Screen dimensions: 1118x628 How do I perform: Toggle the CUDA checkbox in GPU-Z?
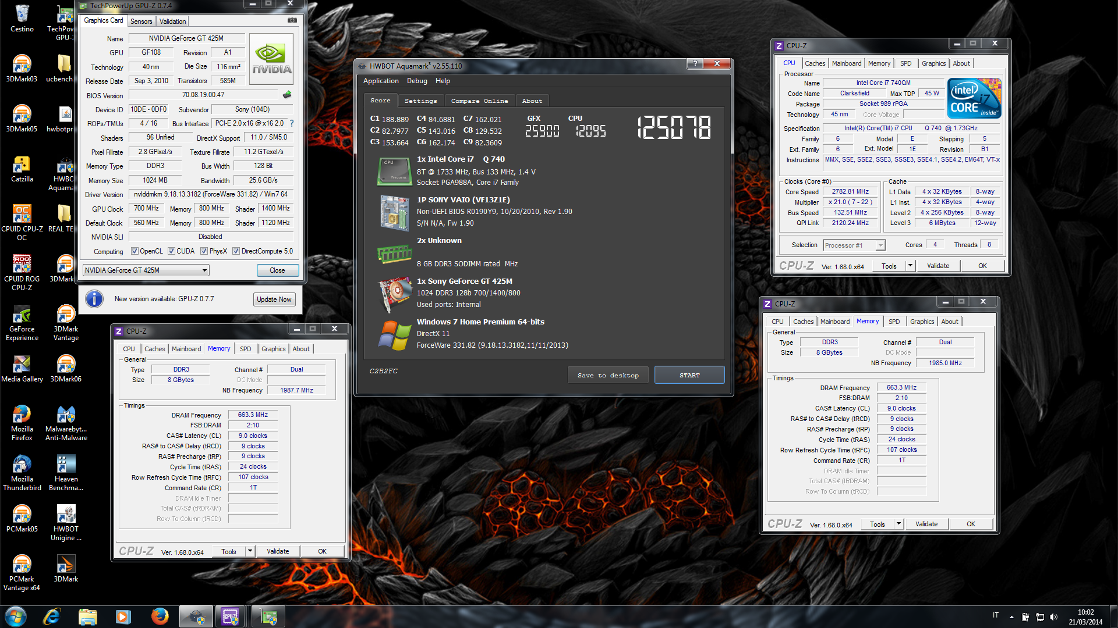(x=171, y=251)
